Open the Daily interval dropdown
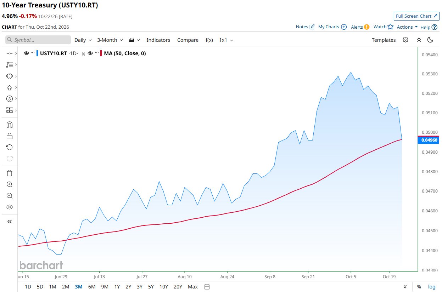 coord(83,40)
